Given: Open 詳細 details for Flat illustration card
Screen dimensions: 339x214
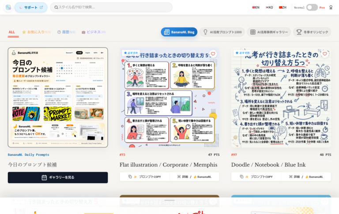Looking at the screenshot, I should tap(195, 176).
